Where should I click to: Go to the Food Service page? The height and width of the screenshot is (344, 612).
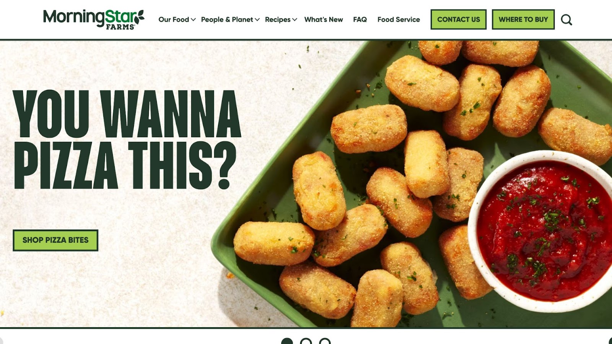(x=399, y=19)
